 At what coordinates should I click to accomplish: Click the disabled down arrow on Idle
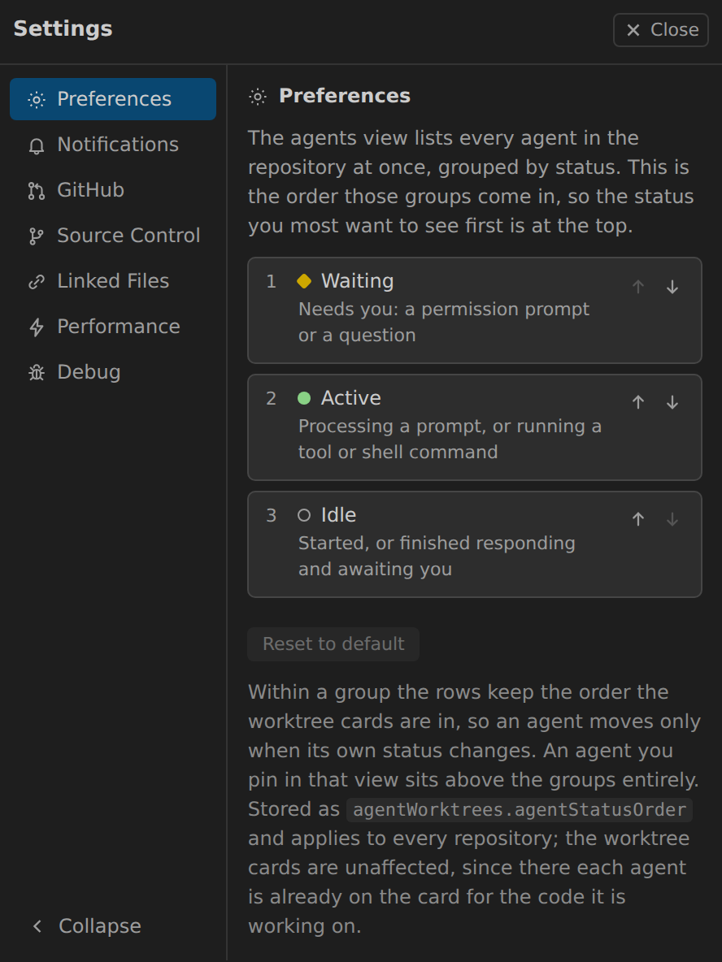pos(672,519)
